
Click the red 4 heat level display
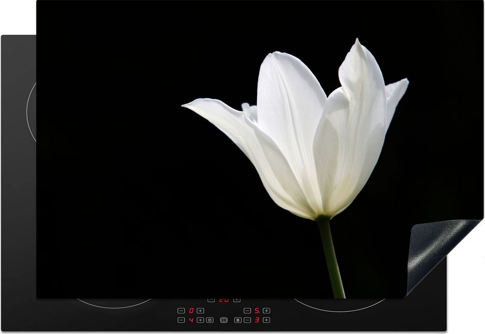pyautogui.click(x=191, y=320)
